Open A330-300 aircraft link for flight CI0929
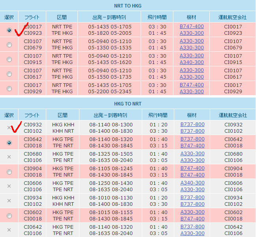The height and width of the screenshot is (237, 256). point(192,92)
